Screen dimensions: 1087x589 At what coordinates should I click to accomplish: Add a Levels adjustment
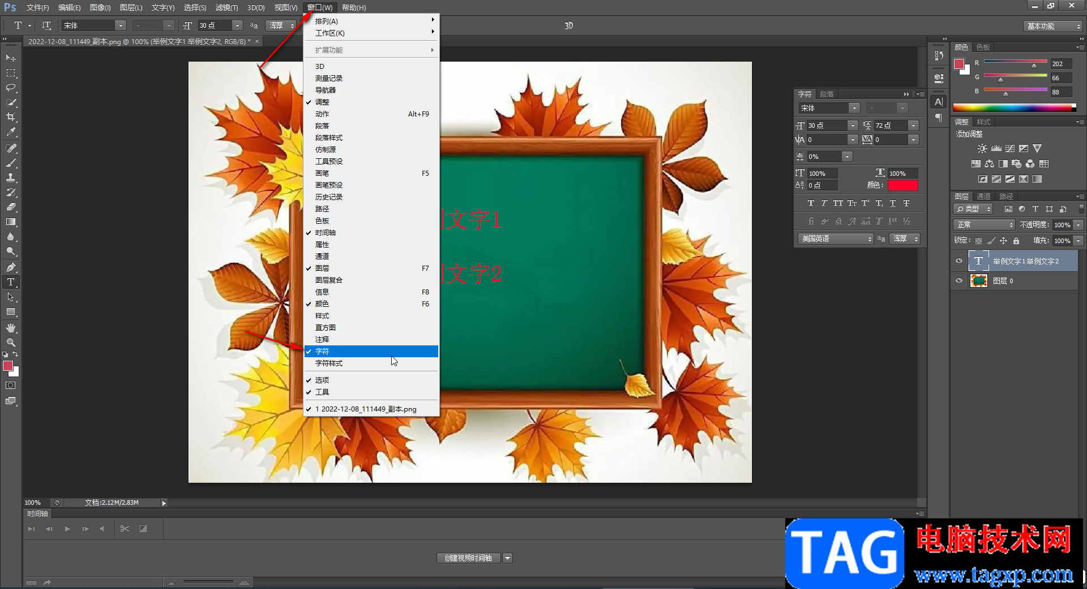(x=996, y=149)
